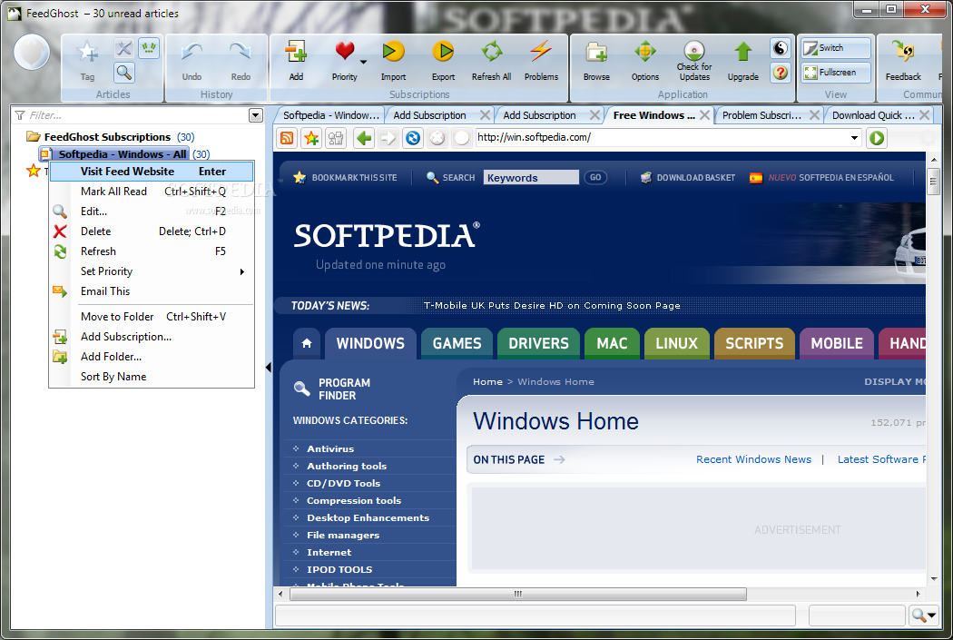
Task: Click the horizontal scrollbar thumb
Action: coord(518,594)
